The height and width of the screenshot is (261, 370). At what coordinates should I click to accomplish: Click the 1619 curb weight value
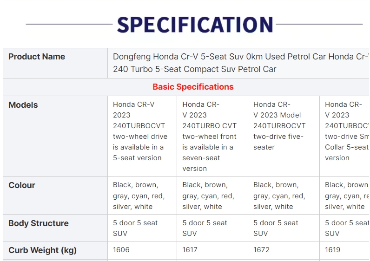[x=332, y=250]
